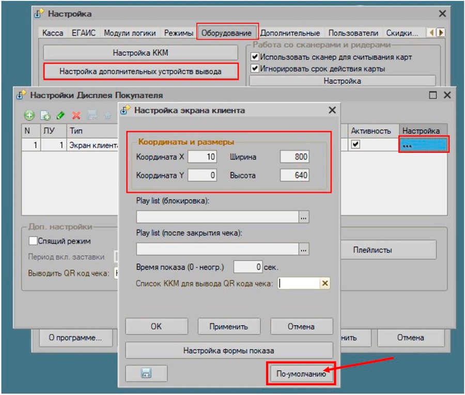Open the Режимы tab
This screenshot has width=465, height=395.
coord(179,33)
